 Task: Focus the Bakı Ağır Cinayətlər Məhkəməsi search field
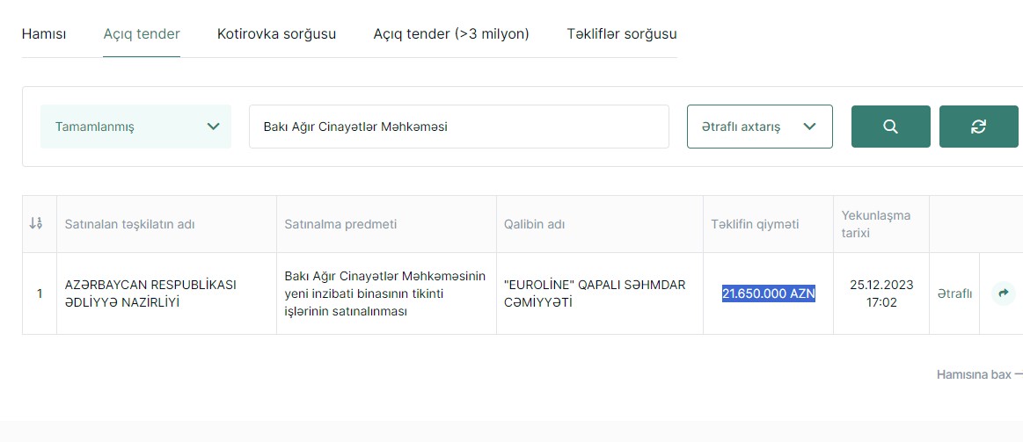458,127
